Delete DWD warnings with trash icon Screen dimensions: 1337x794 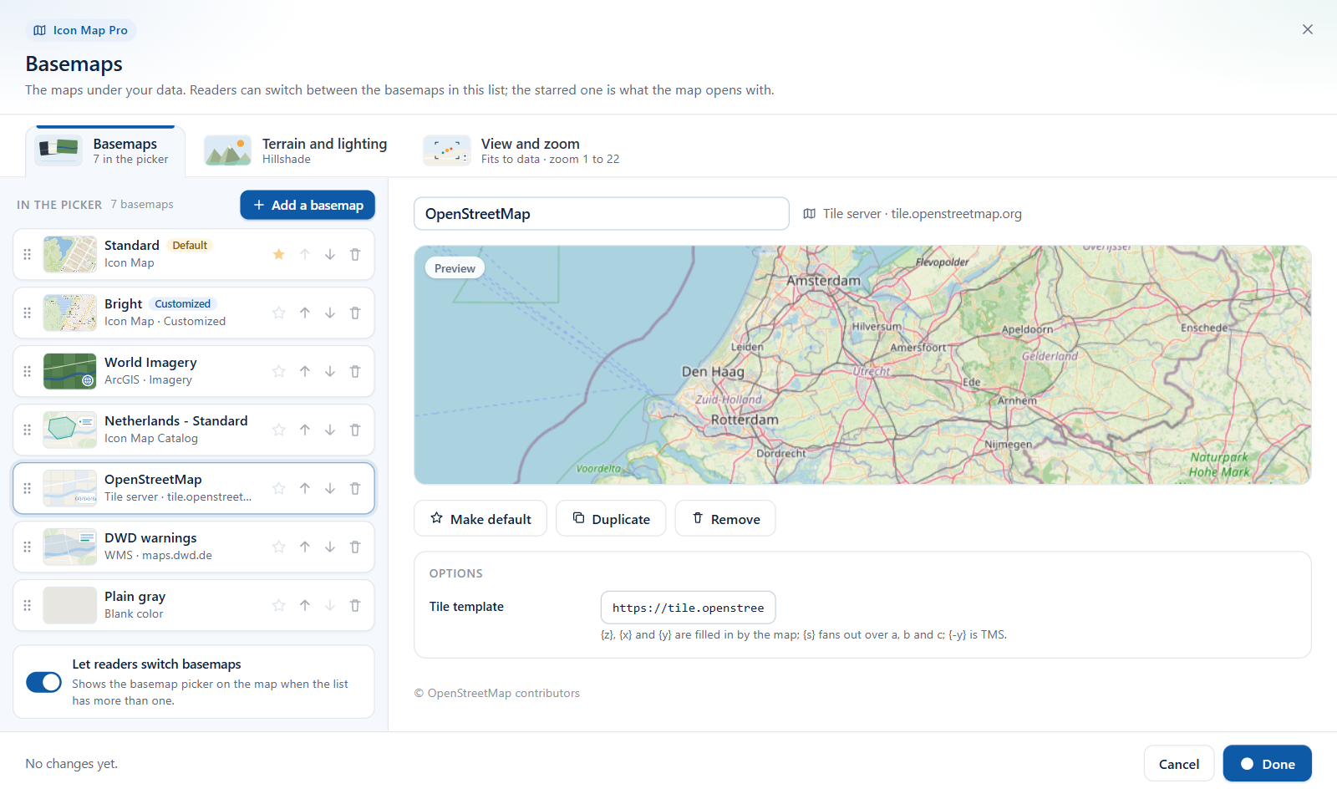click(355, 547)
